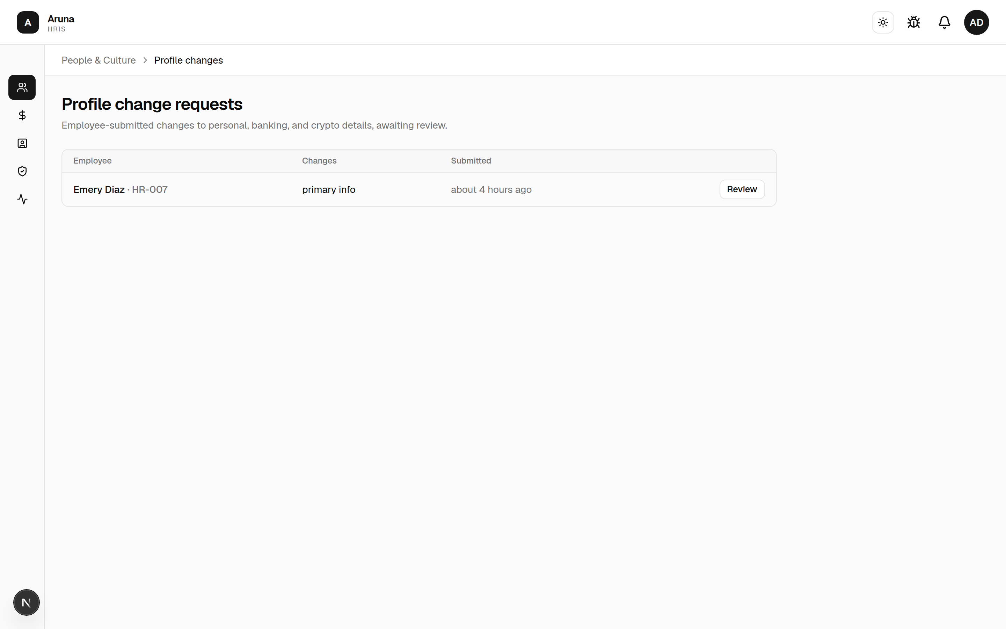Click the Aruna logo square

[x=28, y=22]
